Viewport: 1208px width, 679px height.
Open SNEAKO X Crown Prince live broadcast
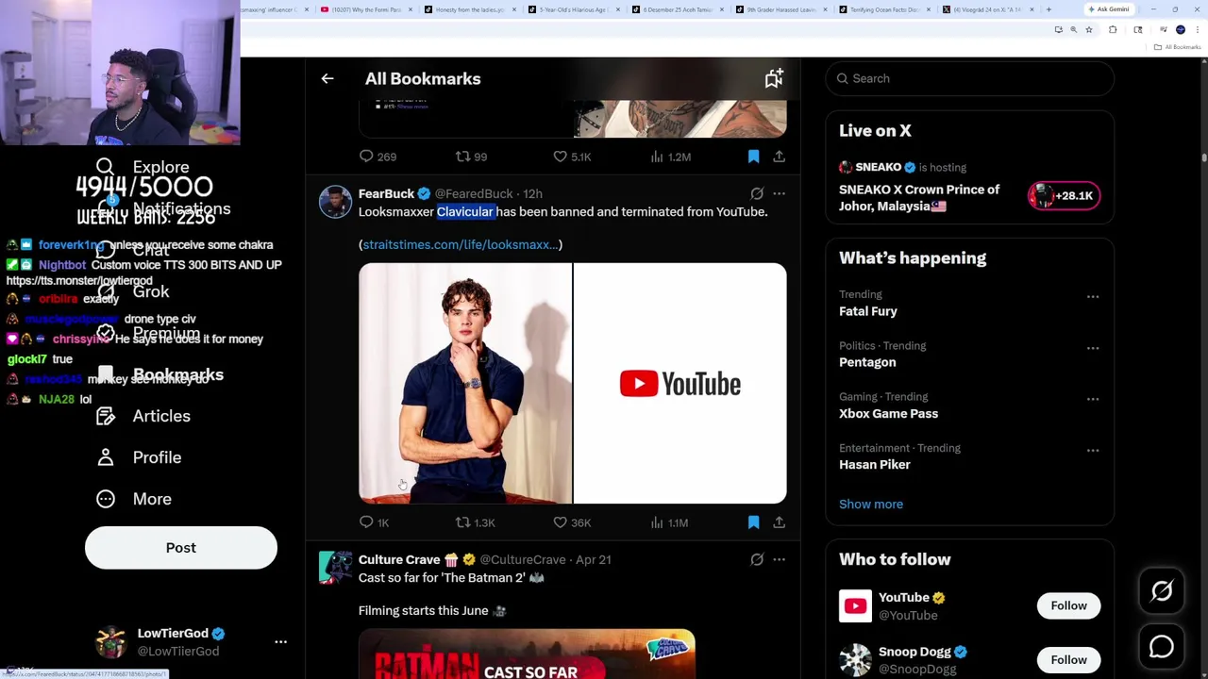point(919,197)
